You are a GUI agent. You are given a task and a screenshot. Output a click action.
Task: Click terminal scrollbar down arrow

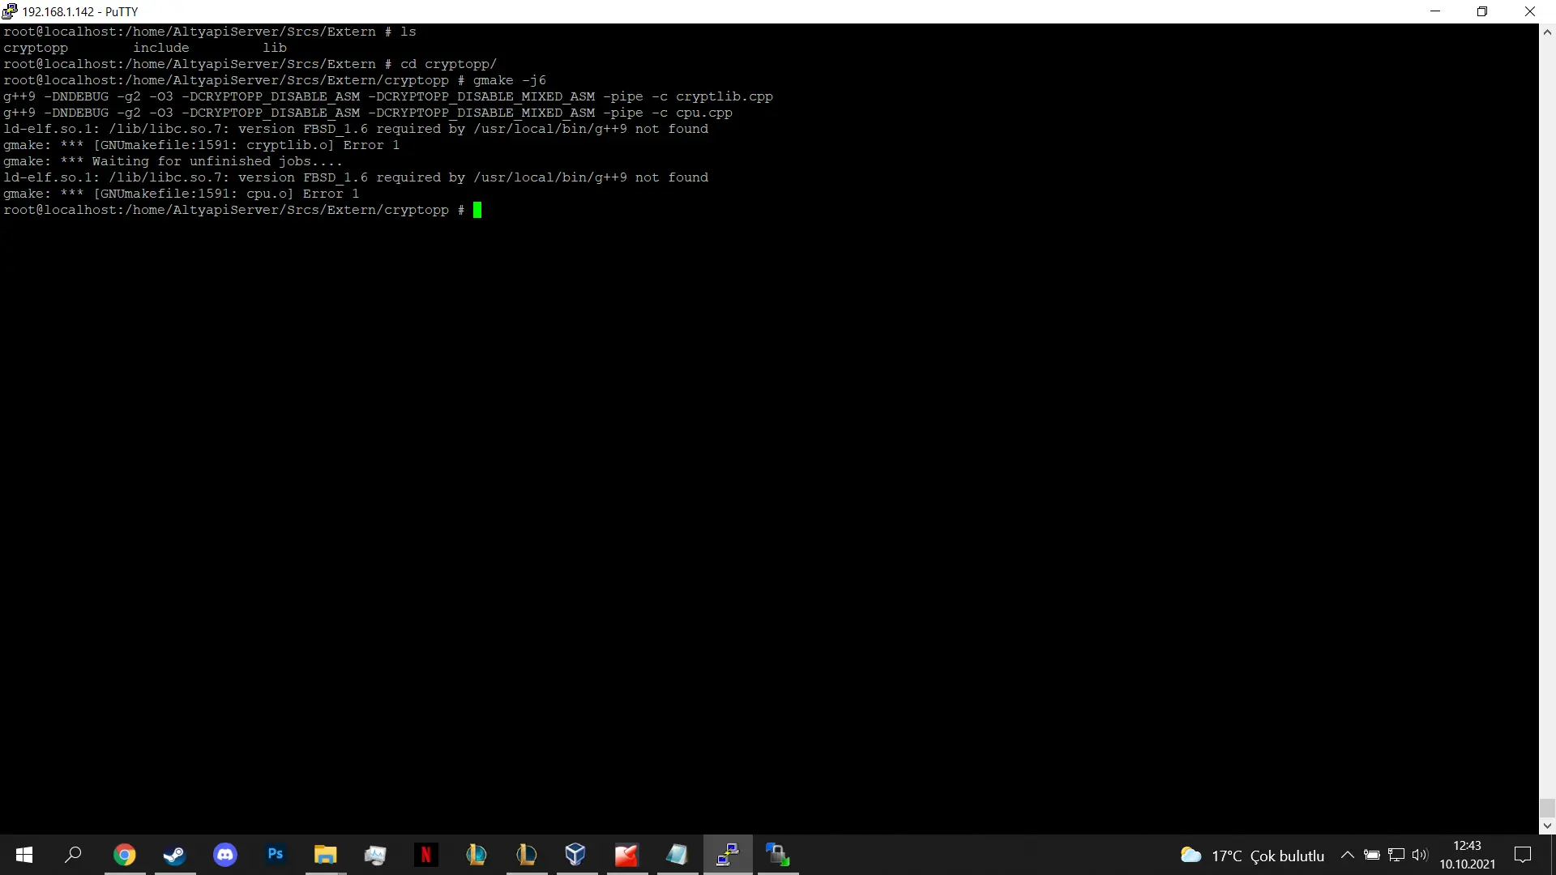point(1547,826)
